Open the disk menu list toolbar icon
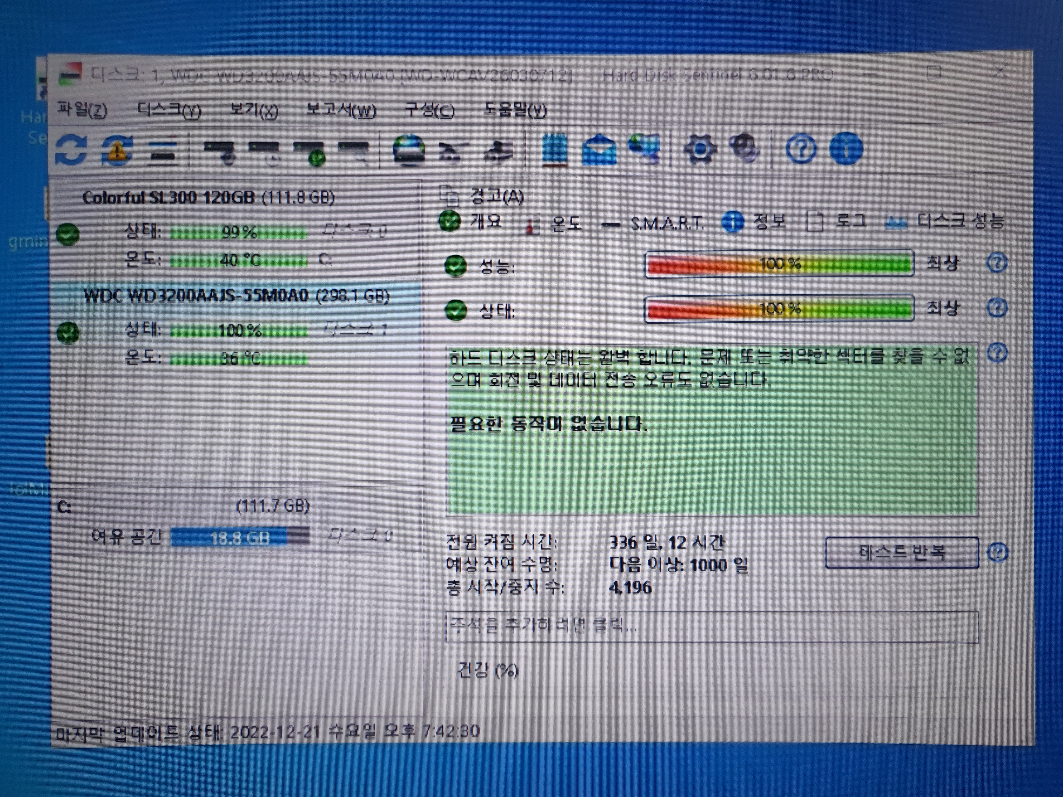Screen dimensions: 1063x797 (163, 150)
